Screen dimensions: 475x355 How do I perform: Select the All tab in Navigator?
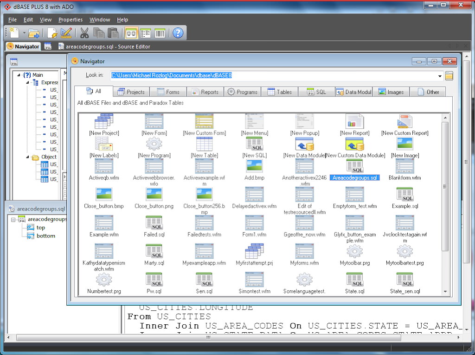(x=94, y=91)
